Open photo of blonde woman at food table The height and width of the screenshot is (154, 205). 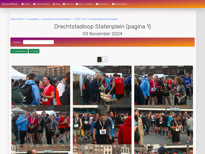[x=102, y=85]
